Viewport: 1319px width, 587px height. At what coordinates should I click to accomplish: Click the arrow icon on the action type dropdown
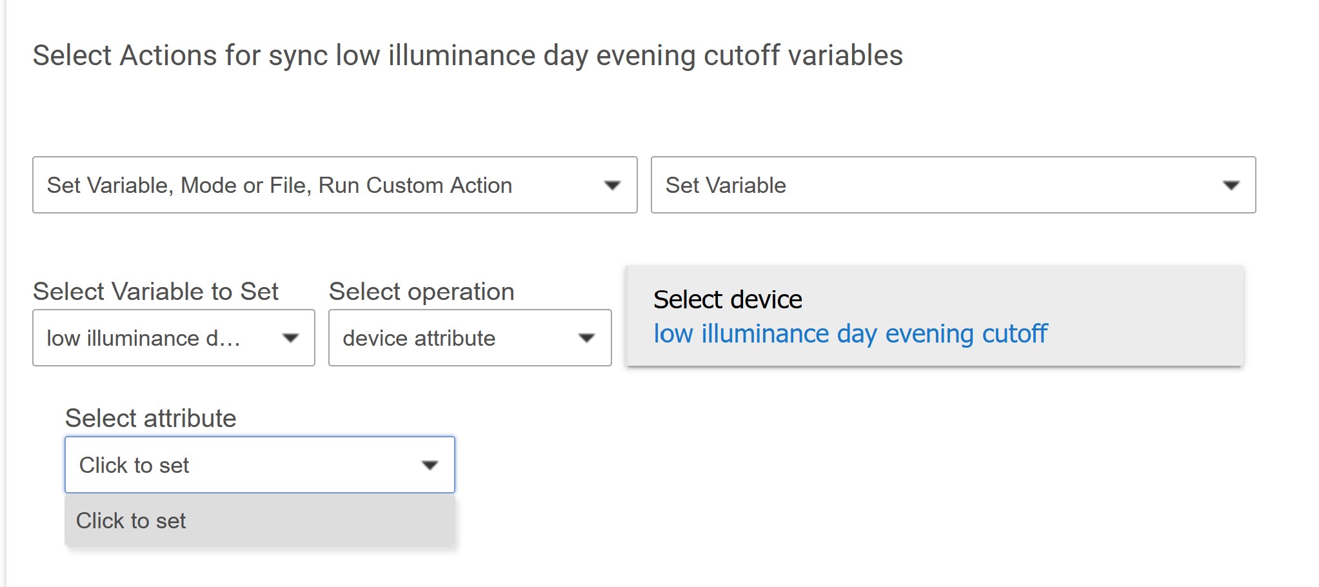(x=612, y=186)
